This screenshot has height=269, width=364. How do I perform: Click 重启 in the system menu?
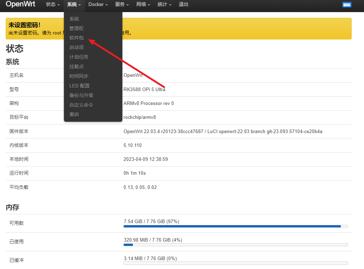pos(74,114)
